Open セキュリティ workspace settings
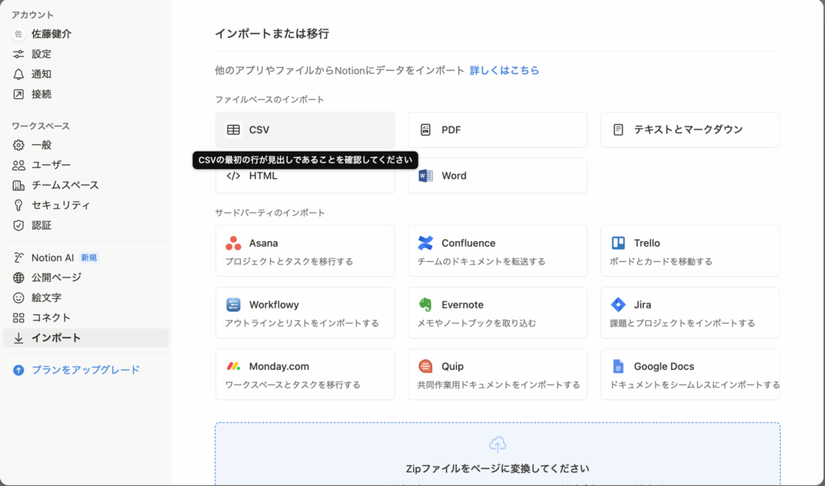 tap(60, 206)
